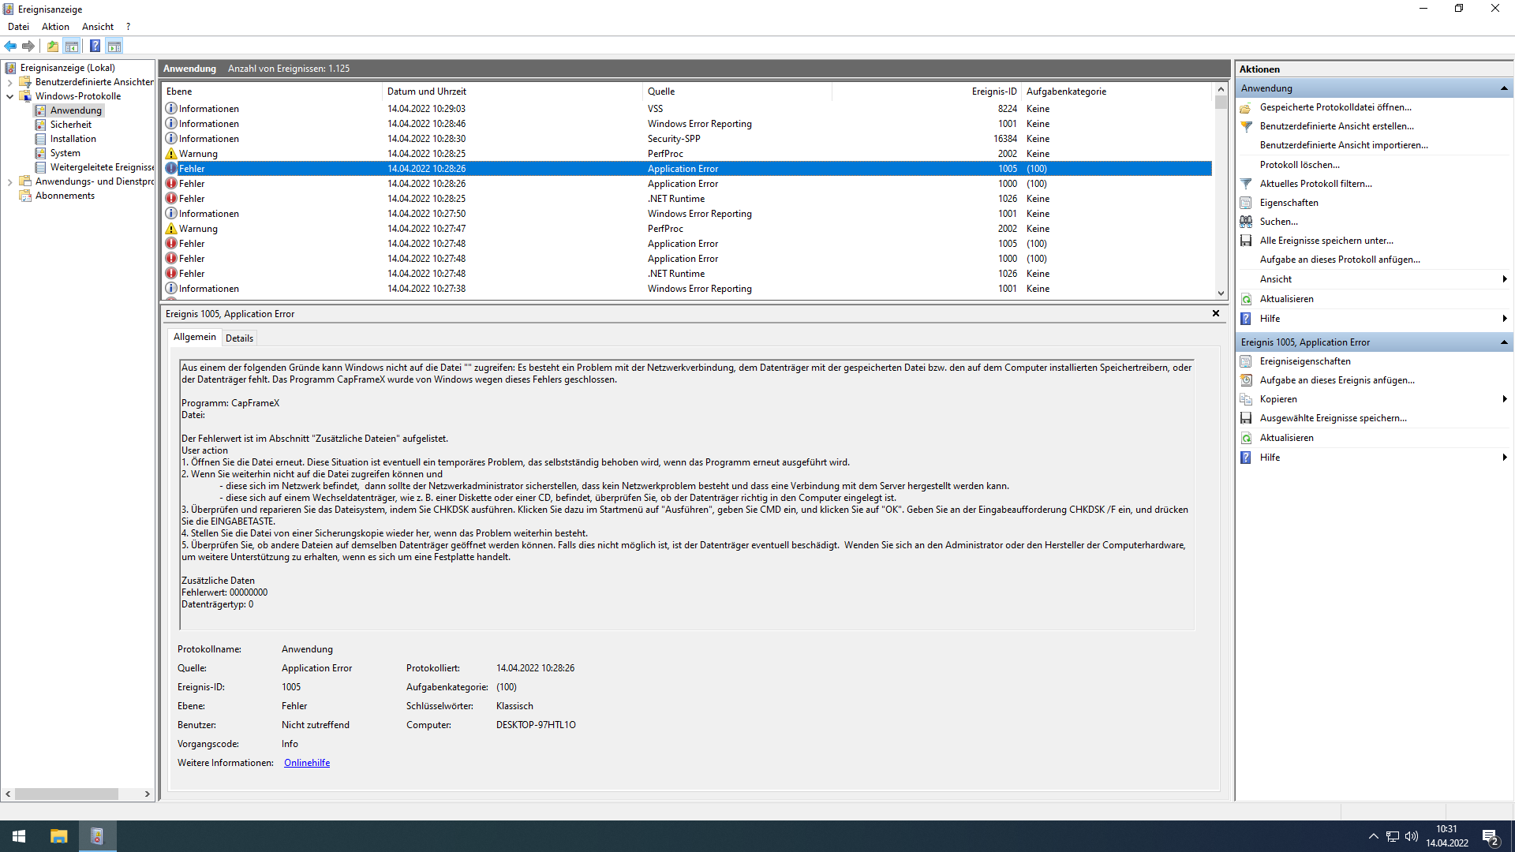
Task: Click Aktualisieren icon under Ereignis 1005
Action: click(1247, 438)
